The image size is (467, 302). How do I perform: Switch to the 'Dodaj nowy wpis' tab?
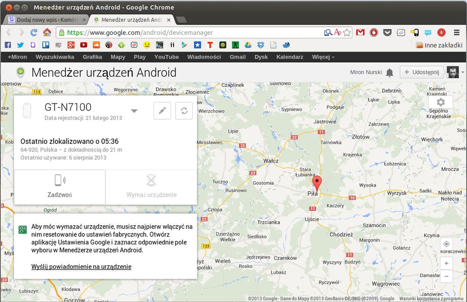click(x=46, y=20)
